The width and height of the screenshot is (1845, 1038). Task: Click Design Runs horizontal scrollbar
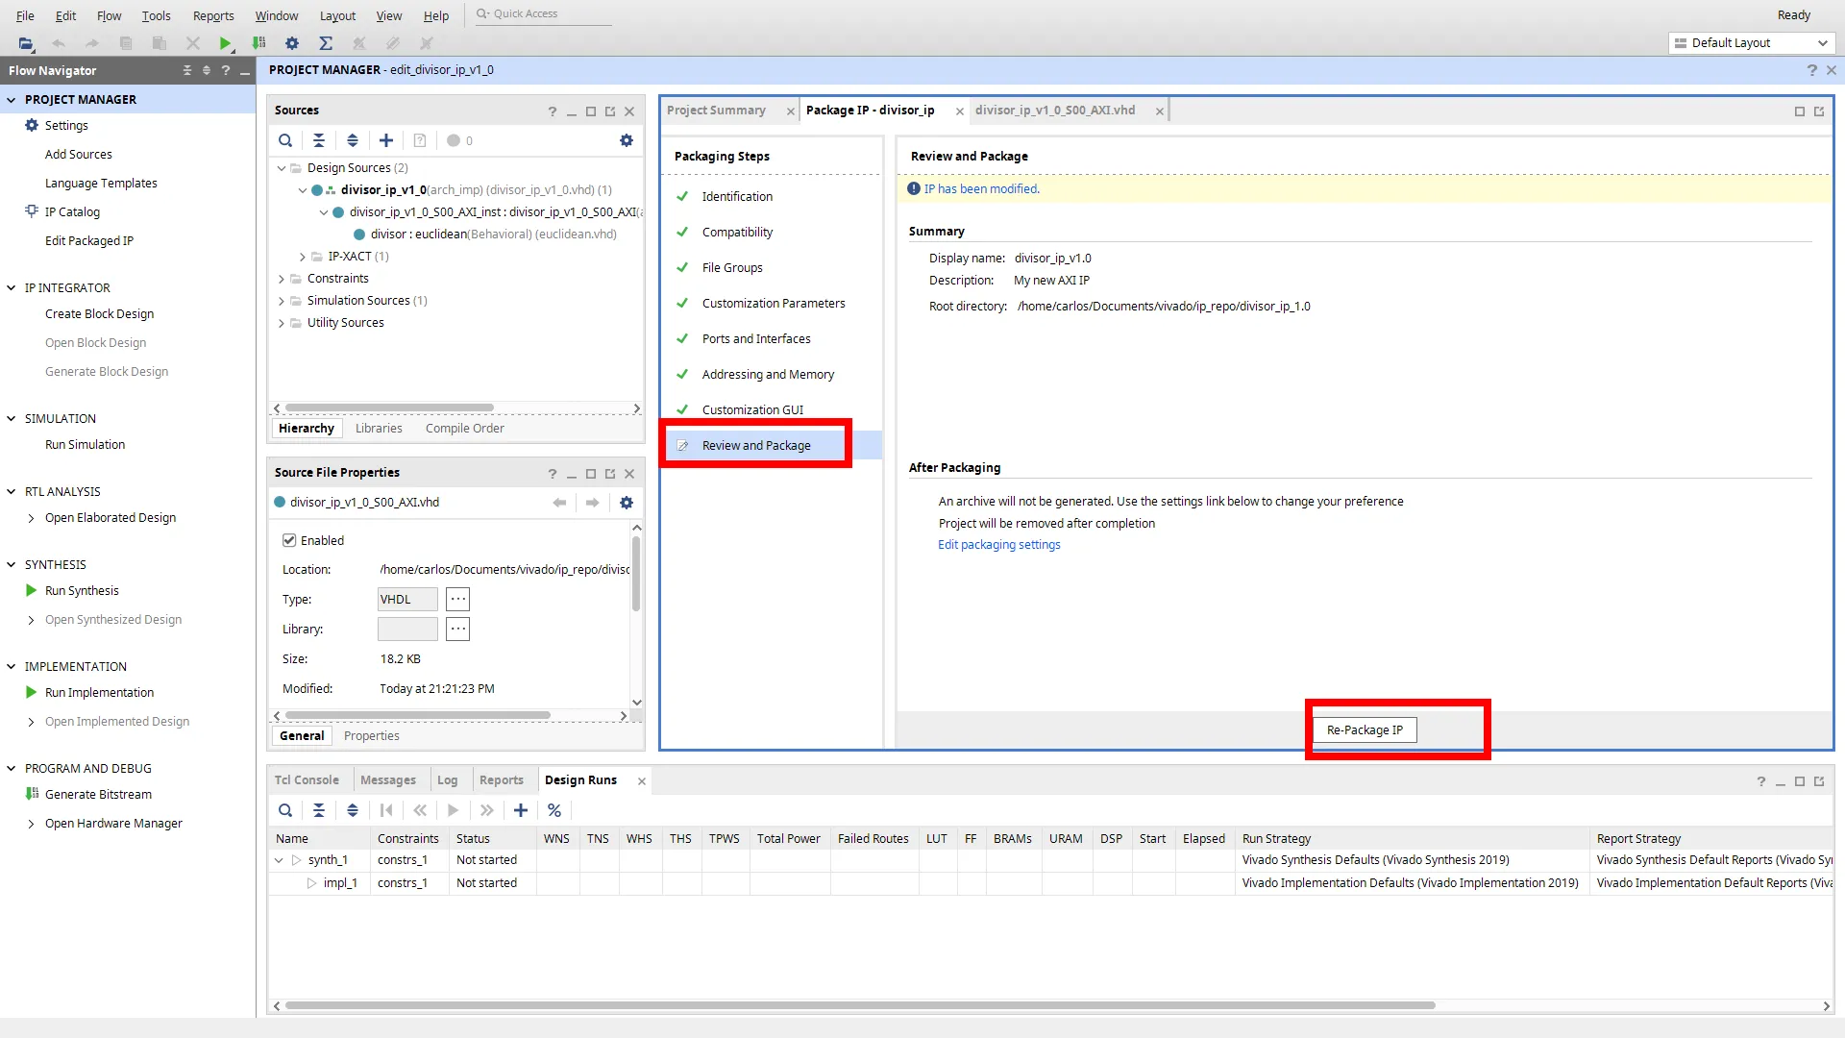860,1006
